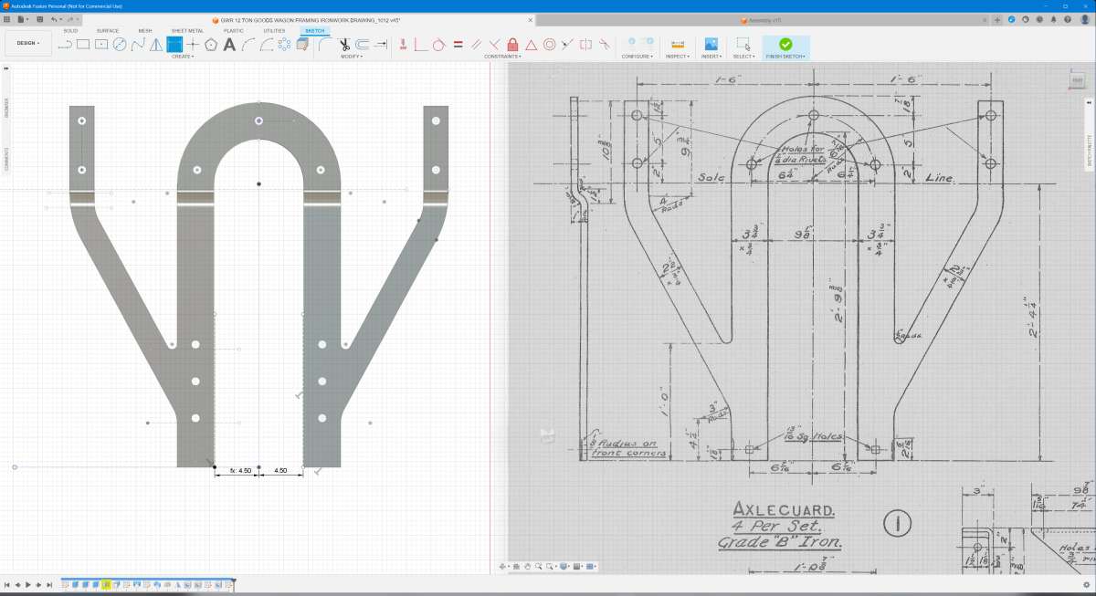Jump timeline to the end
Image resolution: width=1096 pixels, height=596 pixels.
[x=49, y=584]
